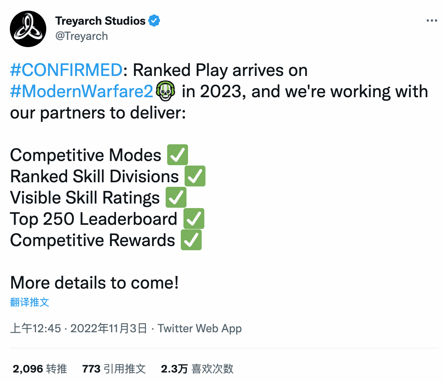View the 2,096 转推 retweets list
Viewport: 445px width, 382px height.
tap(40, 369)
